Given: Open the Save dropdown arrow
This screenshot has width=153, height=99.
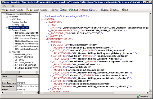Looking at the screenshot, I should click(99, 10).
